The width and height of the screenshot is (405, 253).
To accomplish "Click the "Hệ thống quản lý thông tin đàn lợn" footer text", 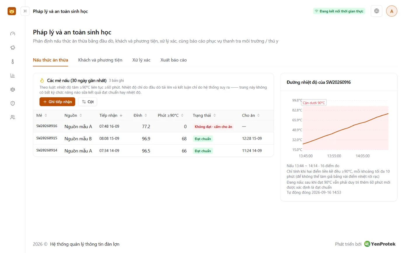I will (x=85, y=244).
